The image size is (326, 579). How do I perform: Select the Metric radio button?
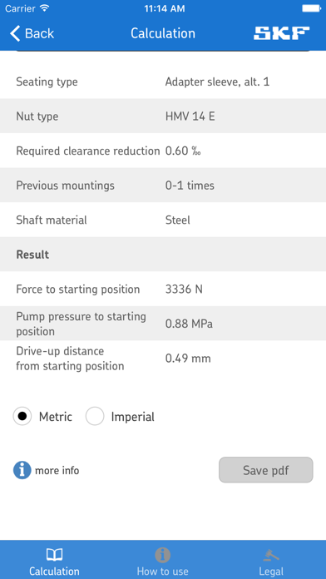coord(22,416)
